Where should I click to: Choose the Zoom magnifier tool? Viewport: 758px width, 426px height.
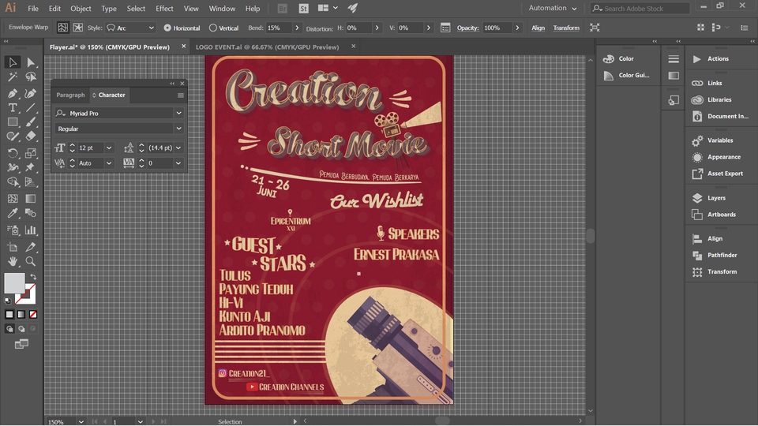click(31, 260)
